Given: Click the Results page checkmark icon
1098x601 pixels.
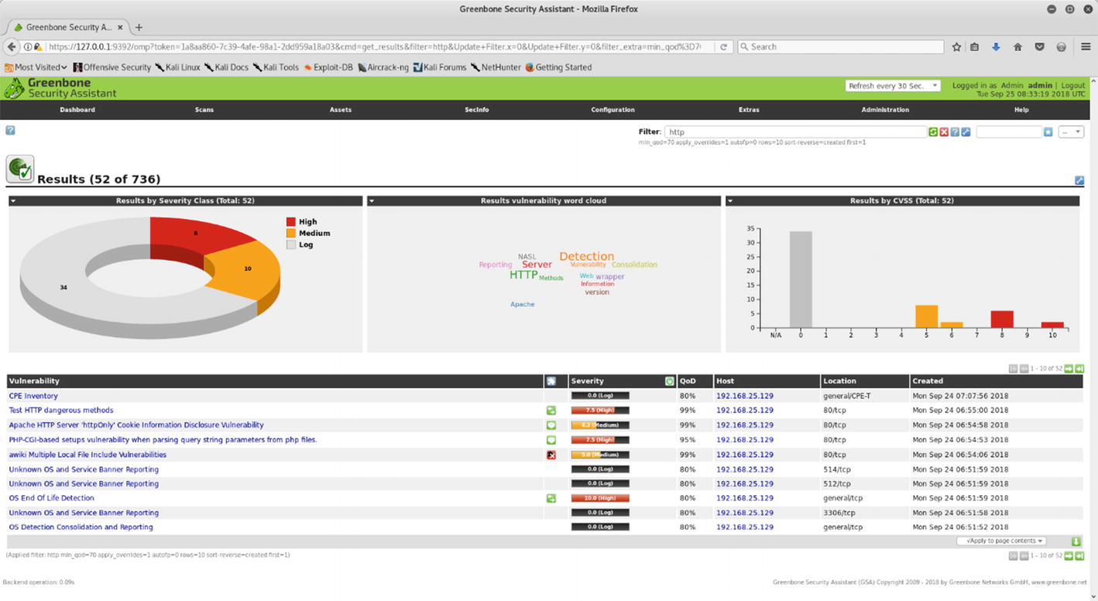Looking at the screenshot, I should pyautogui.click(x=20, y=169).
